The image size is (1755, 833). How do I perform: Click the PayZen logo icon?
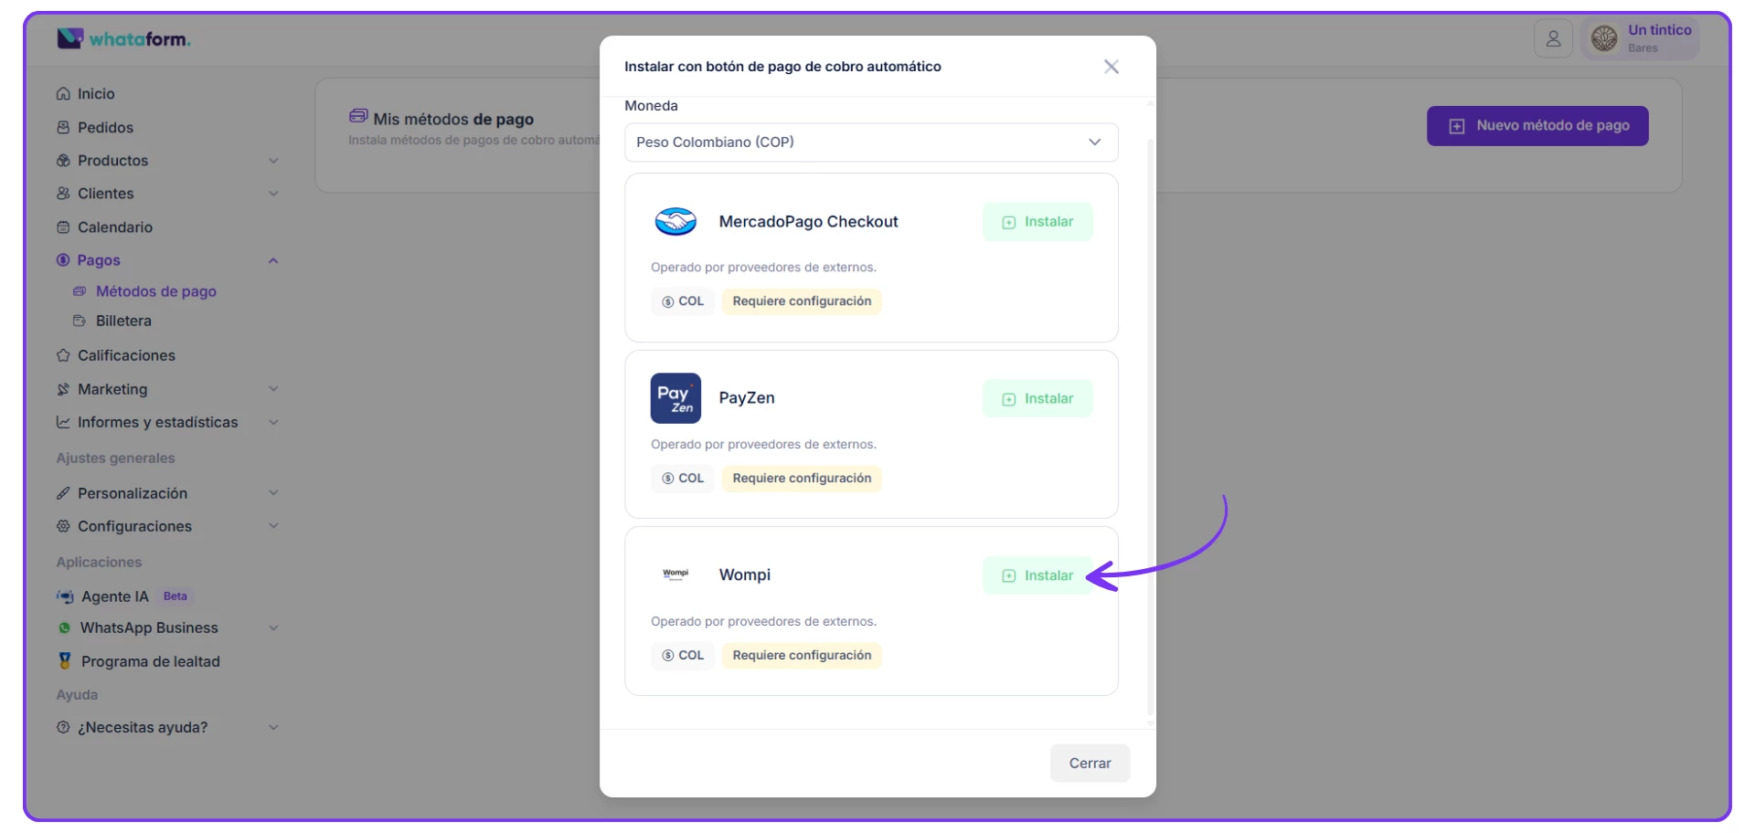point(675,398)
